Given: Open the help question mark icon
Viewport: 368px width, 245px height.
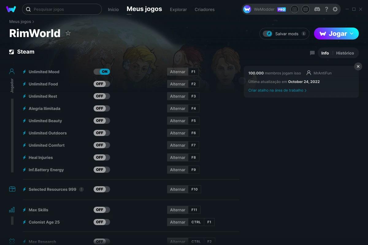Looking at the screenshot, I should pos(327,9).
